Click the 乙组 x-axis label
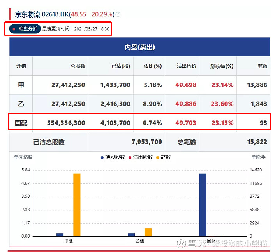This screenshot has width=275, height=252. tap(140, 241)
